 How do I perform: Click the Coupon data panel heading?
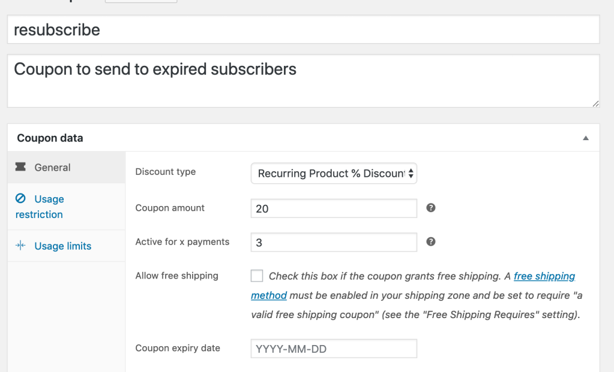pyautogui.click(x=50, y=138)
